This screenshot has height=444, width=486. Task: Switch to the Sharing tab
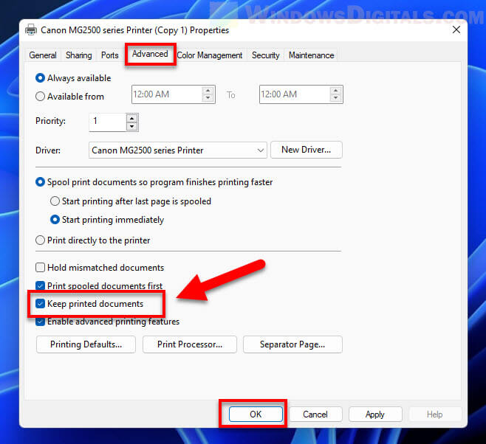(x=79, y=55)
